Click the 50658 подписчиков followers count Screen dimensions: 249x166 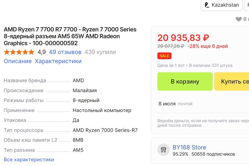coord(213,154)
